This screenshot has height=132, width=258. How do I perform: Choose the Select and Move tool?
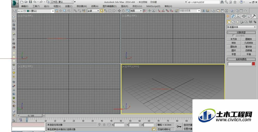pyautogui.click(x=119, y=11)
